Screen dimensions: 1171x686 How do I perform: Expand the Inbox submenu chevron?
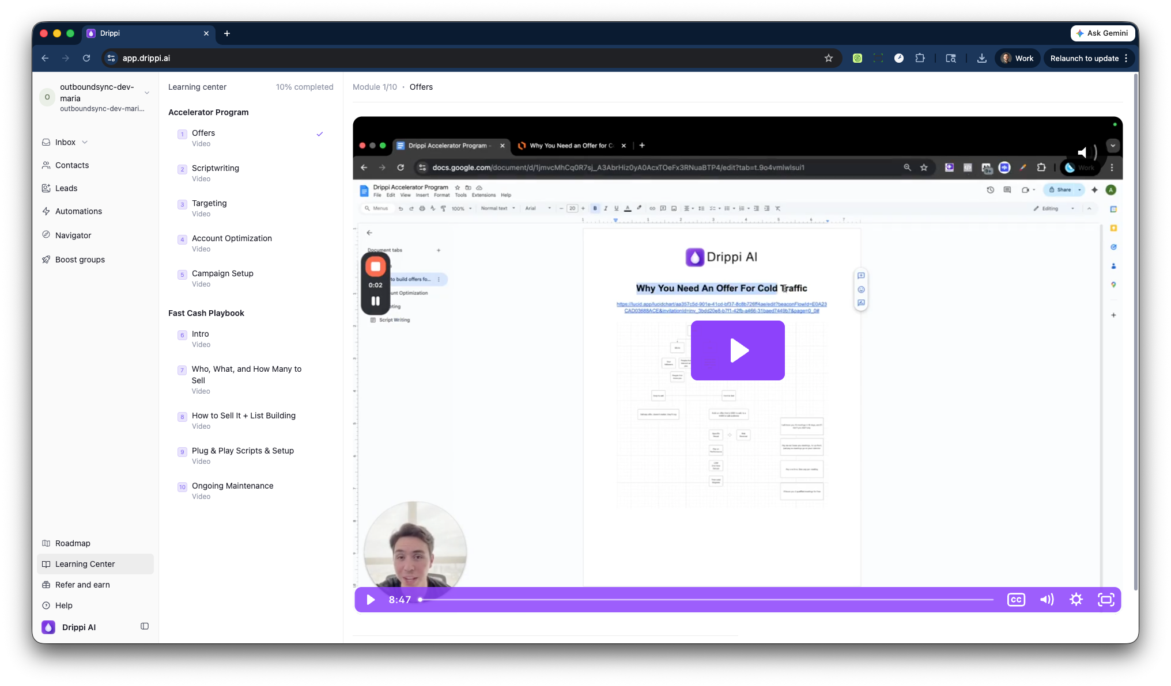click(x=85, y=142)
